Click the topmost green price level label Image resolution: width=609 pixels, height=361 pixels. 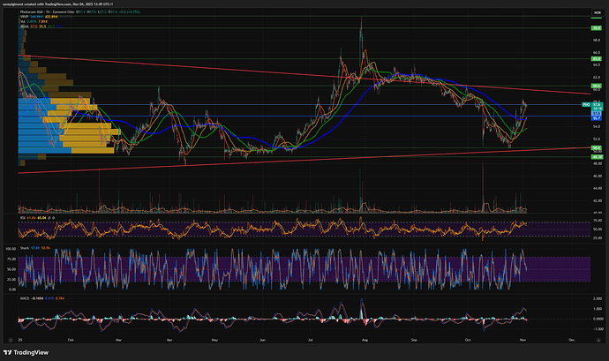click(x=597, y=29)
